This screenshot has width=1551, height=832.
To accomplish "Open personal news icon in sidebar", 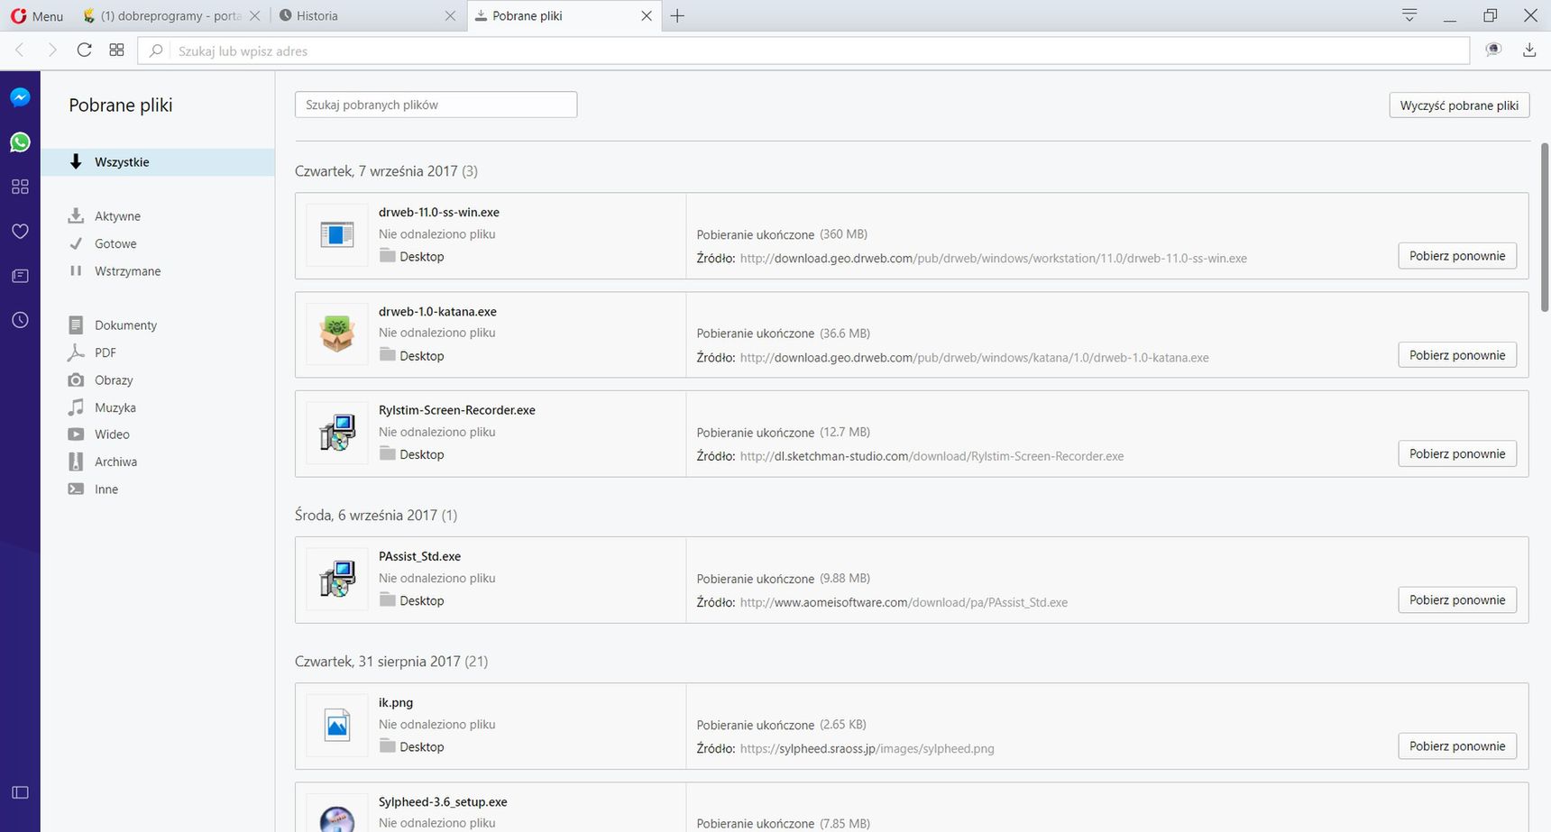I will click(x=20, y=276).
